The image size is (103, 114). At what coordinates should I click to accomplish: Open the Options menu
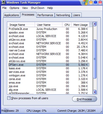[x=14, y=8]
